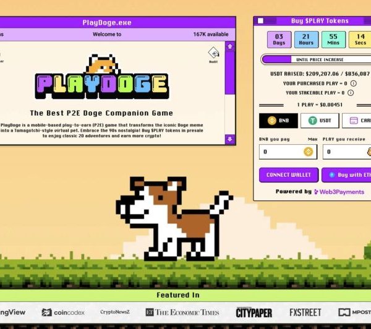Click the '167K available' text in banner

211,34
